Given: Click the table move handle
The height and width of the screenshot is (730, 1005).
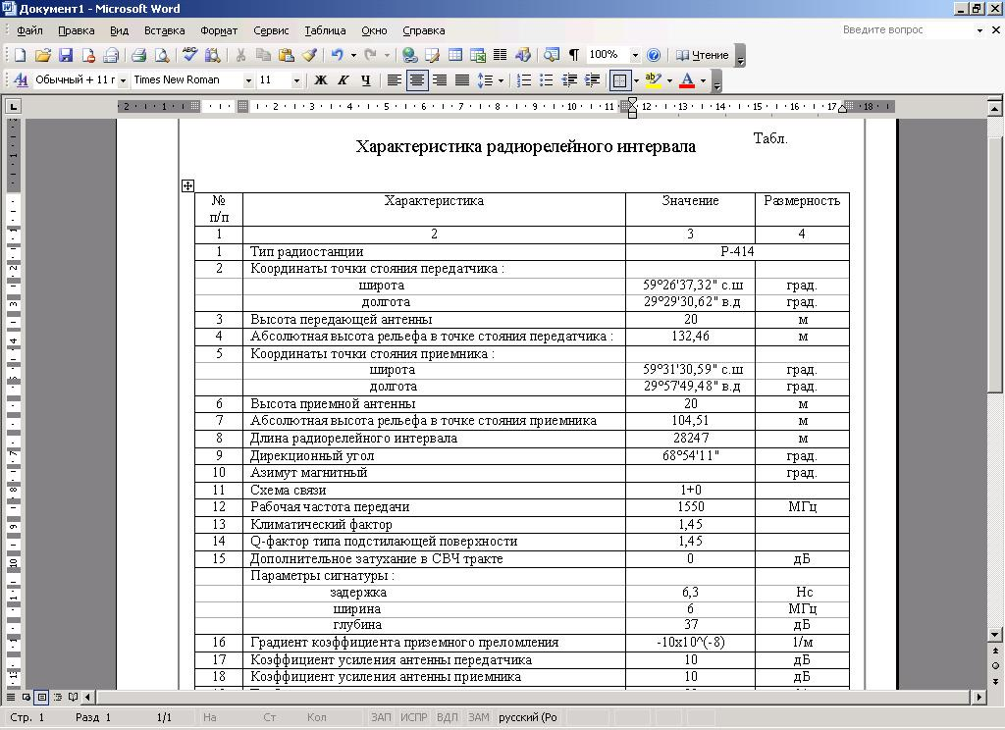Looking at the screenshot, I should 187,185.
